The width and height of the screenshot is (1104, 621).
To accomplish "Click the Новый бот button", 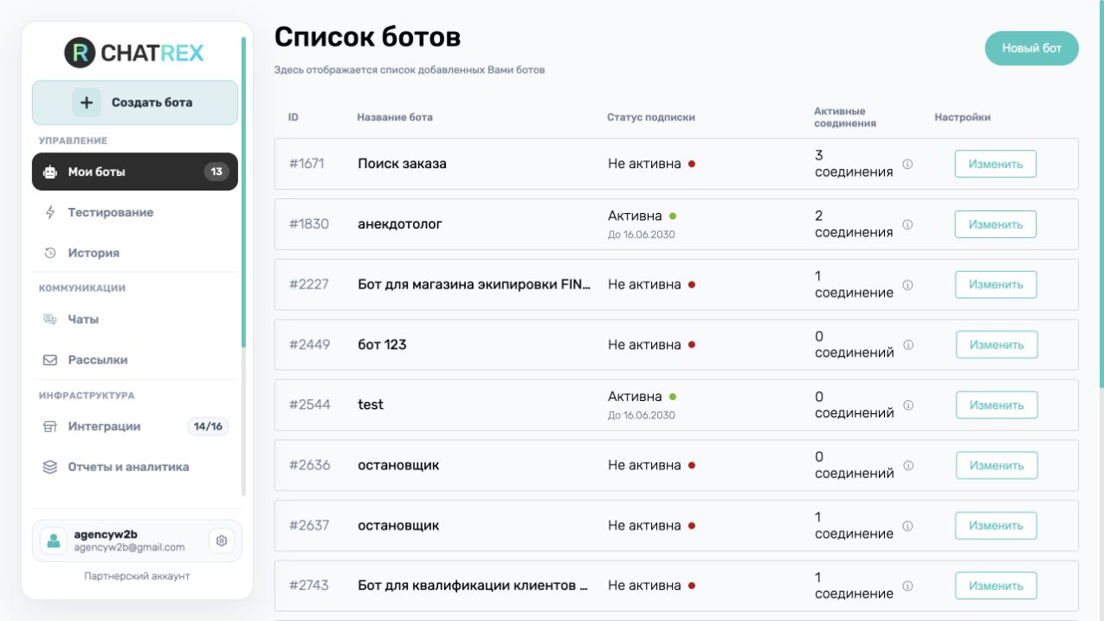I will [x=1031, y=49].
